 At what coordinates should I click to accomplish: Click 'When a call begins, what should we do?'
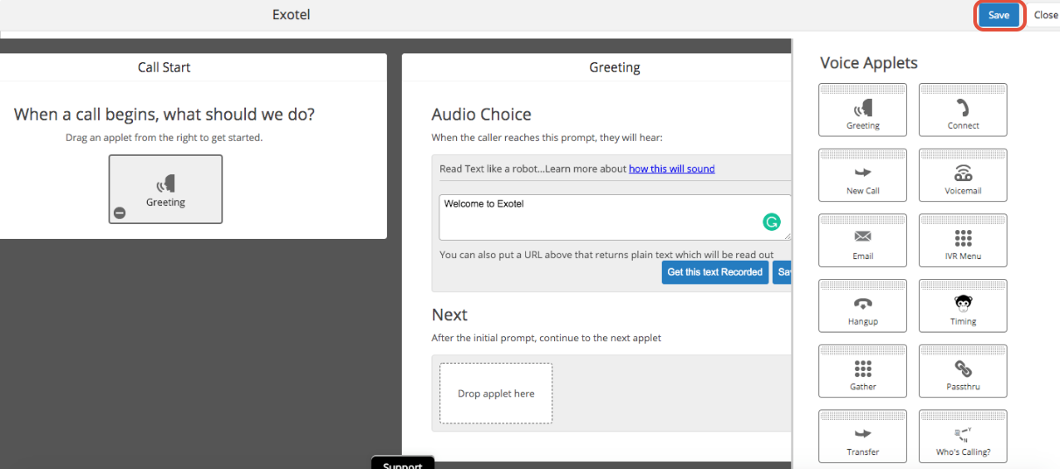click(x=165, y=115)
